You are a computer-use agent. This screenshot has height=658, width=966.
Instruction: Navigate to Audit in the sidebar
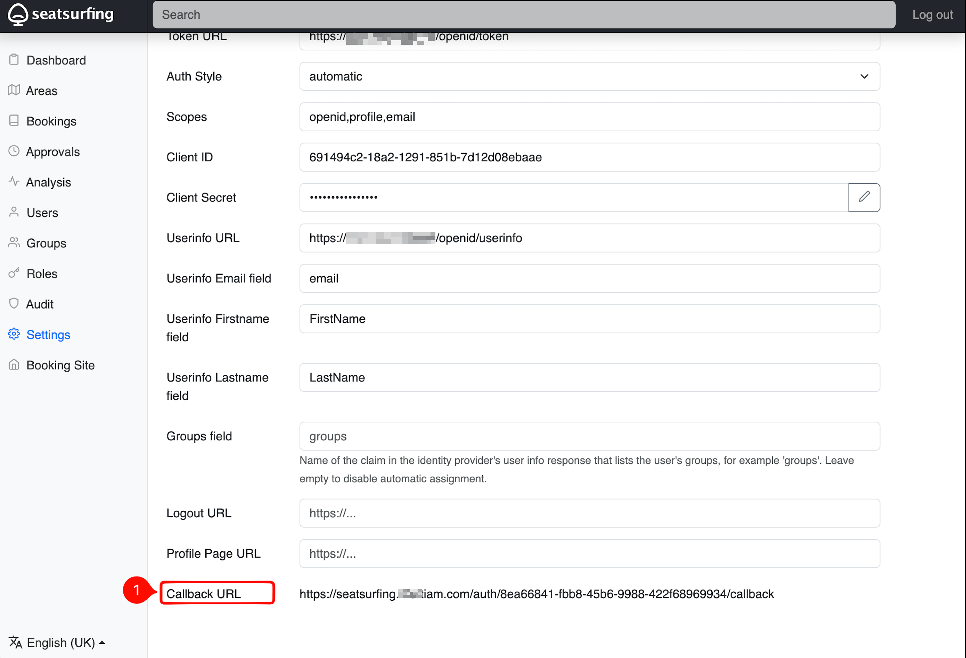[40, 304]
